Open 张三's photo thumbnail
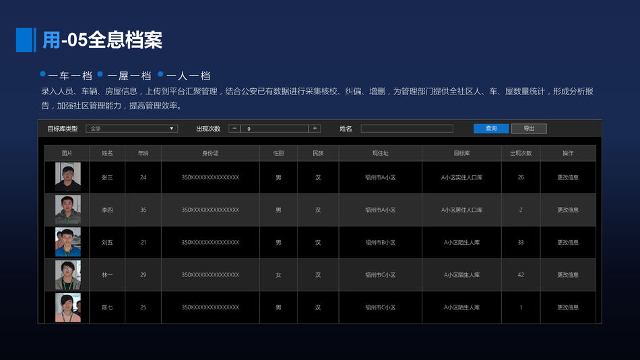The height and width of the screenshot is (360, 640). (67, 177)
